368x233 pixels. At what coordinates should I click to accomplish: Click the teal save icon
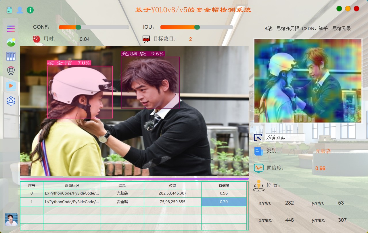[x=10, y=10]
